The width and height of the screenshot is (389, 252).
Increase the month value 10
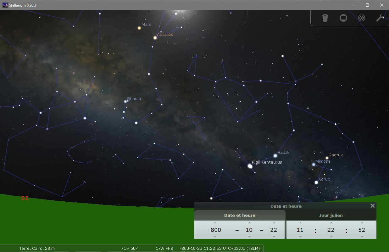[x=249, y=223]
